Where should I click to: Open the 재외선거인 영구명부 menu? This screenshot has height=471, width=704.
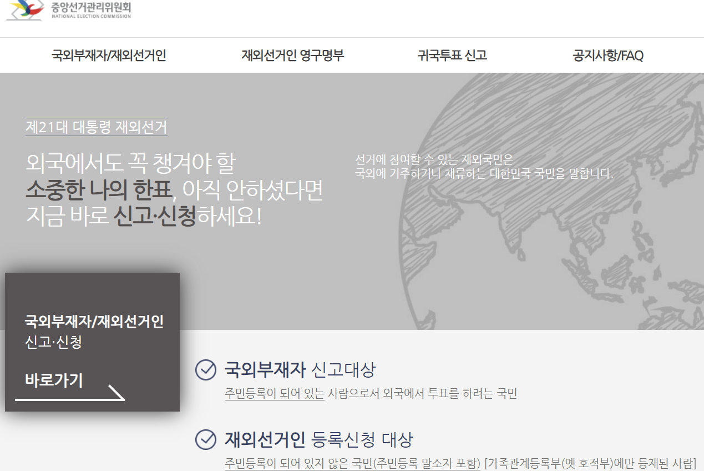293,56
